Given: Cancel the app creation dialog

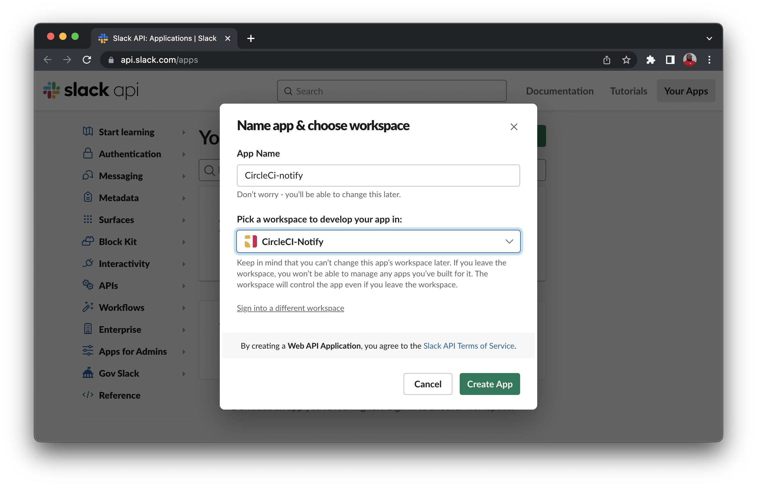Looking at the screenshot, I should 428,384.
